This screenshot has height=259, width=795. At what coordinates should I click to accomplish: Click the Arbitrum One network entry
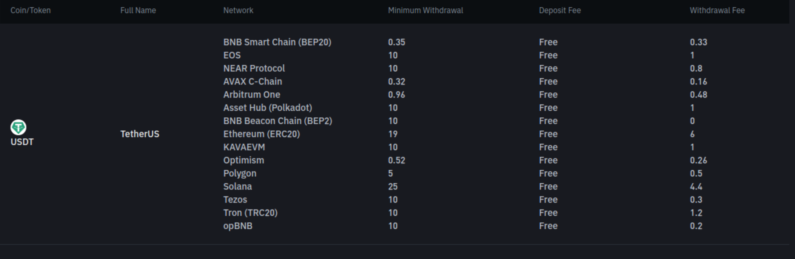[x=252, y=94]
